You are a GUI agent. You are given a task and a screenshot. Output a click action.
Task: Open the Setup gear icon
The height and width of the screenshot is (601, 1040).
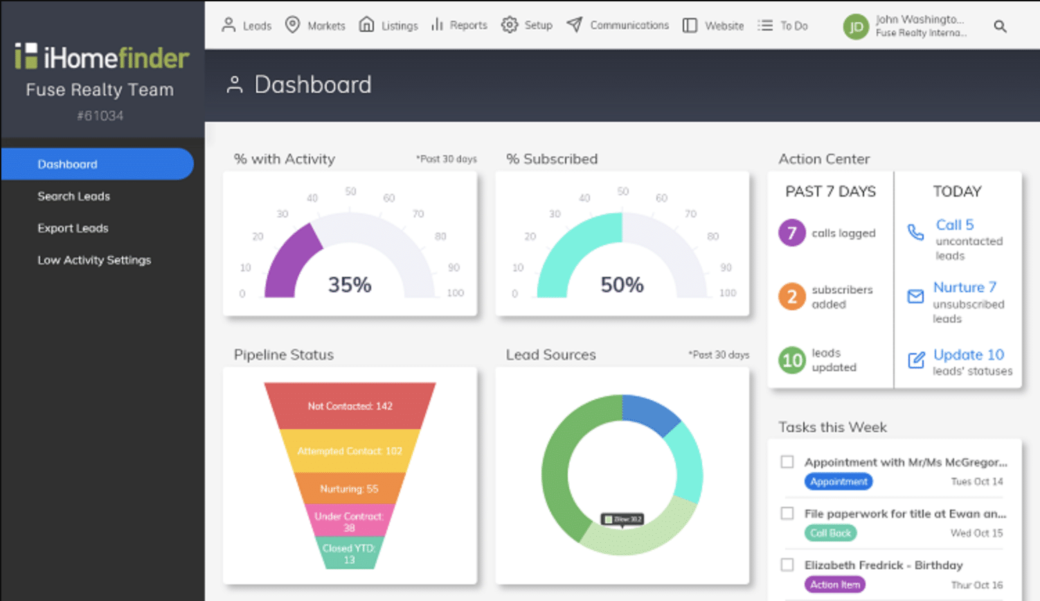coord(510,25)
